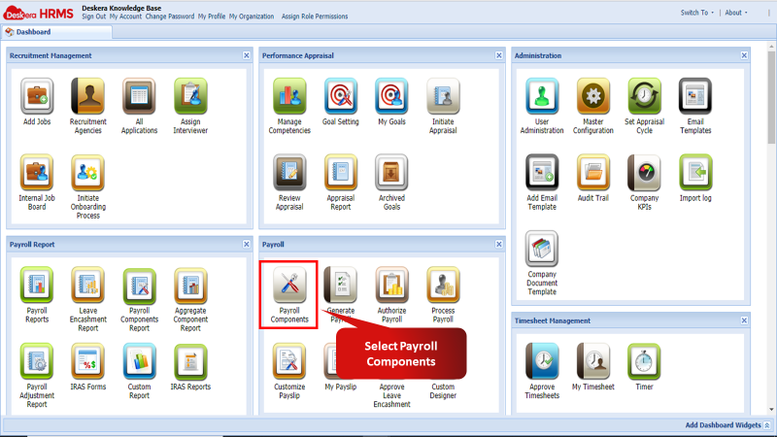Close the Payroll Report widget
Viewport: 777px width, 437px height.
[247, 245]
